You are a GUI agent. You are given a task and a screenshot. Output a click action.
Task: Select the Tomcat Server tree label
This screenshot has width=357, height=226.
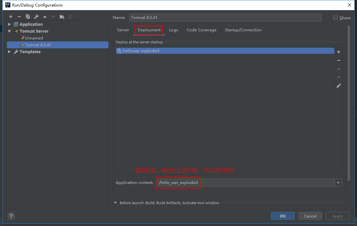pyautogui.click(x=34, y=31)
